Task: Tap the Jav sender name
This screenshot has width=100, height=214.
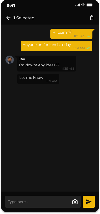Action: [x=22, y=59]
